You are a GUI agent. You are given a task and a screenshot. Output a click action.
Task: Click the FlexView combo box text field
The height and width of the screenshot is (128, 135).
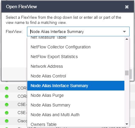[x=75, y=31]
